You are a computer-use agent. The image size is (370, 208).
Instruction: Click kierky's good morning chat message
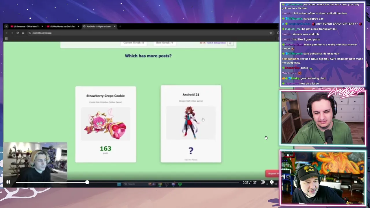pyautogui.click(x=304, y=78)
